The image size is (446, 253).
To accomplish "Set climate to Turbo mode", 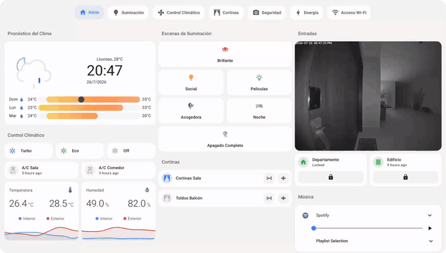I will pyautogui.click(x=29, y=150).
